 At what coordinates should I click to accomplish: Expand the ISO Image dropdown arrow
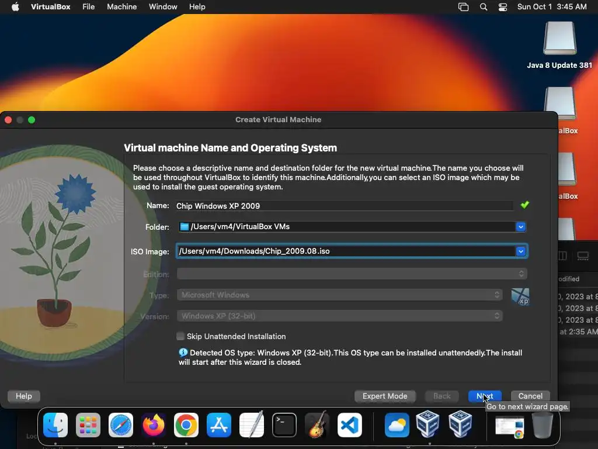tap(520, 251)
